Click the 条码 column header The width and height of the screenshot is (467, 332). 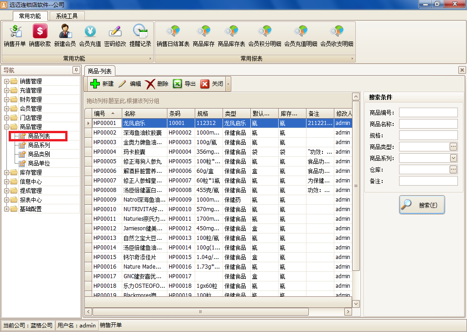181,114
